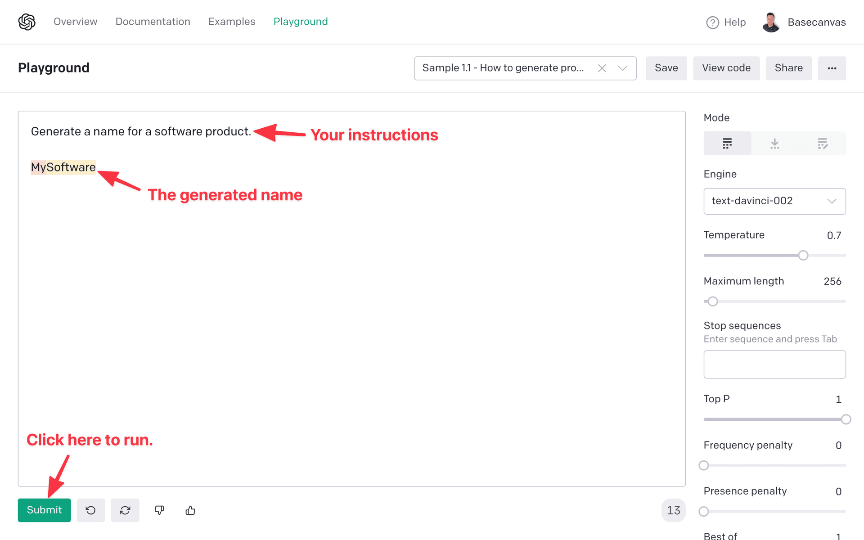Select the Complete mode icon
The width and height of the screenshot is (864, 540).
[x=727, y=144]
